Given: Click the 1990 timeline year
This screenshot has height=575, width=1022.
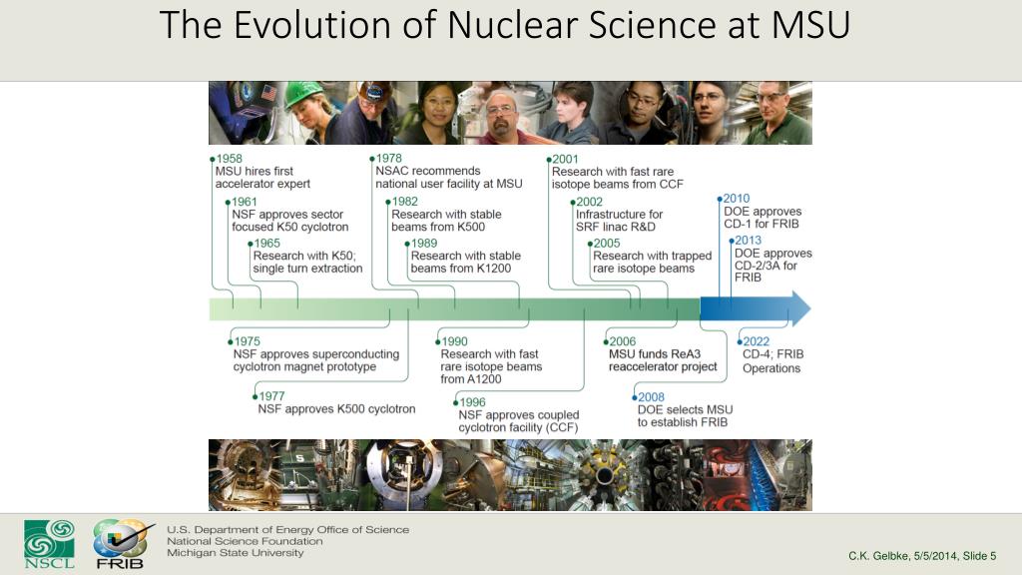Looking at the screenshot, I should (x=454, y=341).
